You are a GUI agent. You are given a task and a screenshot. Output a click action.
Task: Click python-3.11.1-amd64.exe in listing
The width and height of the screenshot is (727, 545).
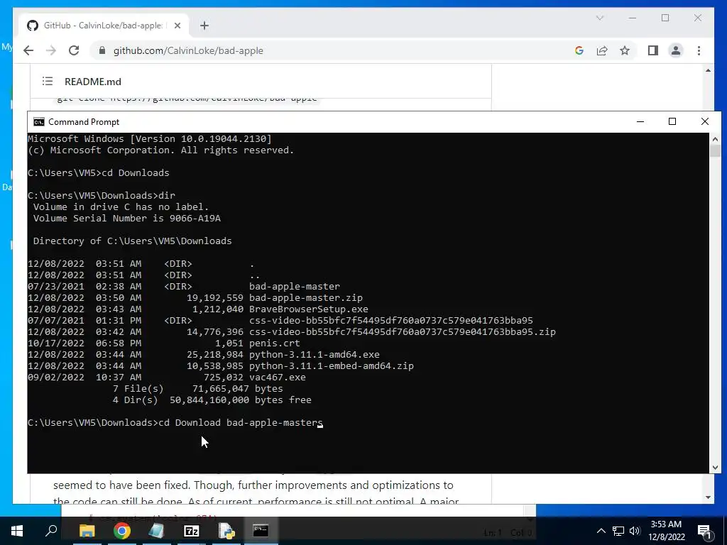pyautogui.click(x=315, y=355)
